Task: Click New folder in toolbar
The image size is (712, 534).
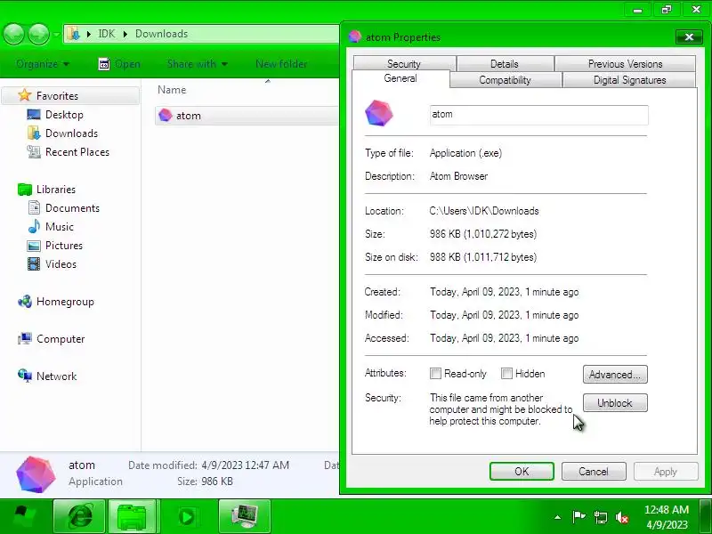Action: click(281, 64)
